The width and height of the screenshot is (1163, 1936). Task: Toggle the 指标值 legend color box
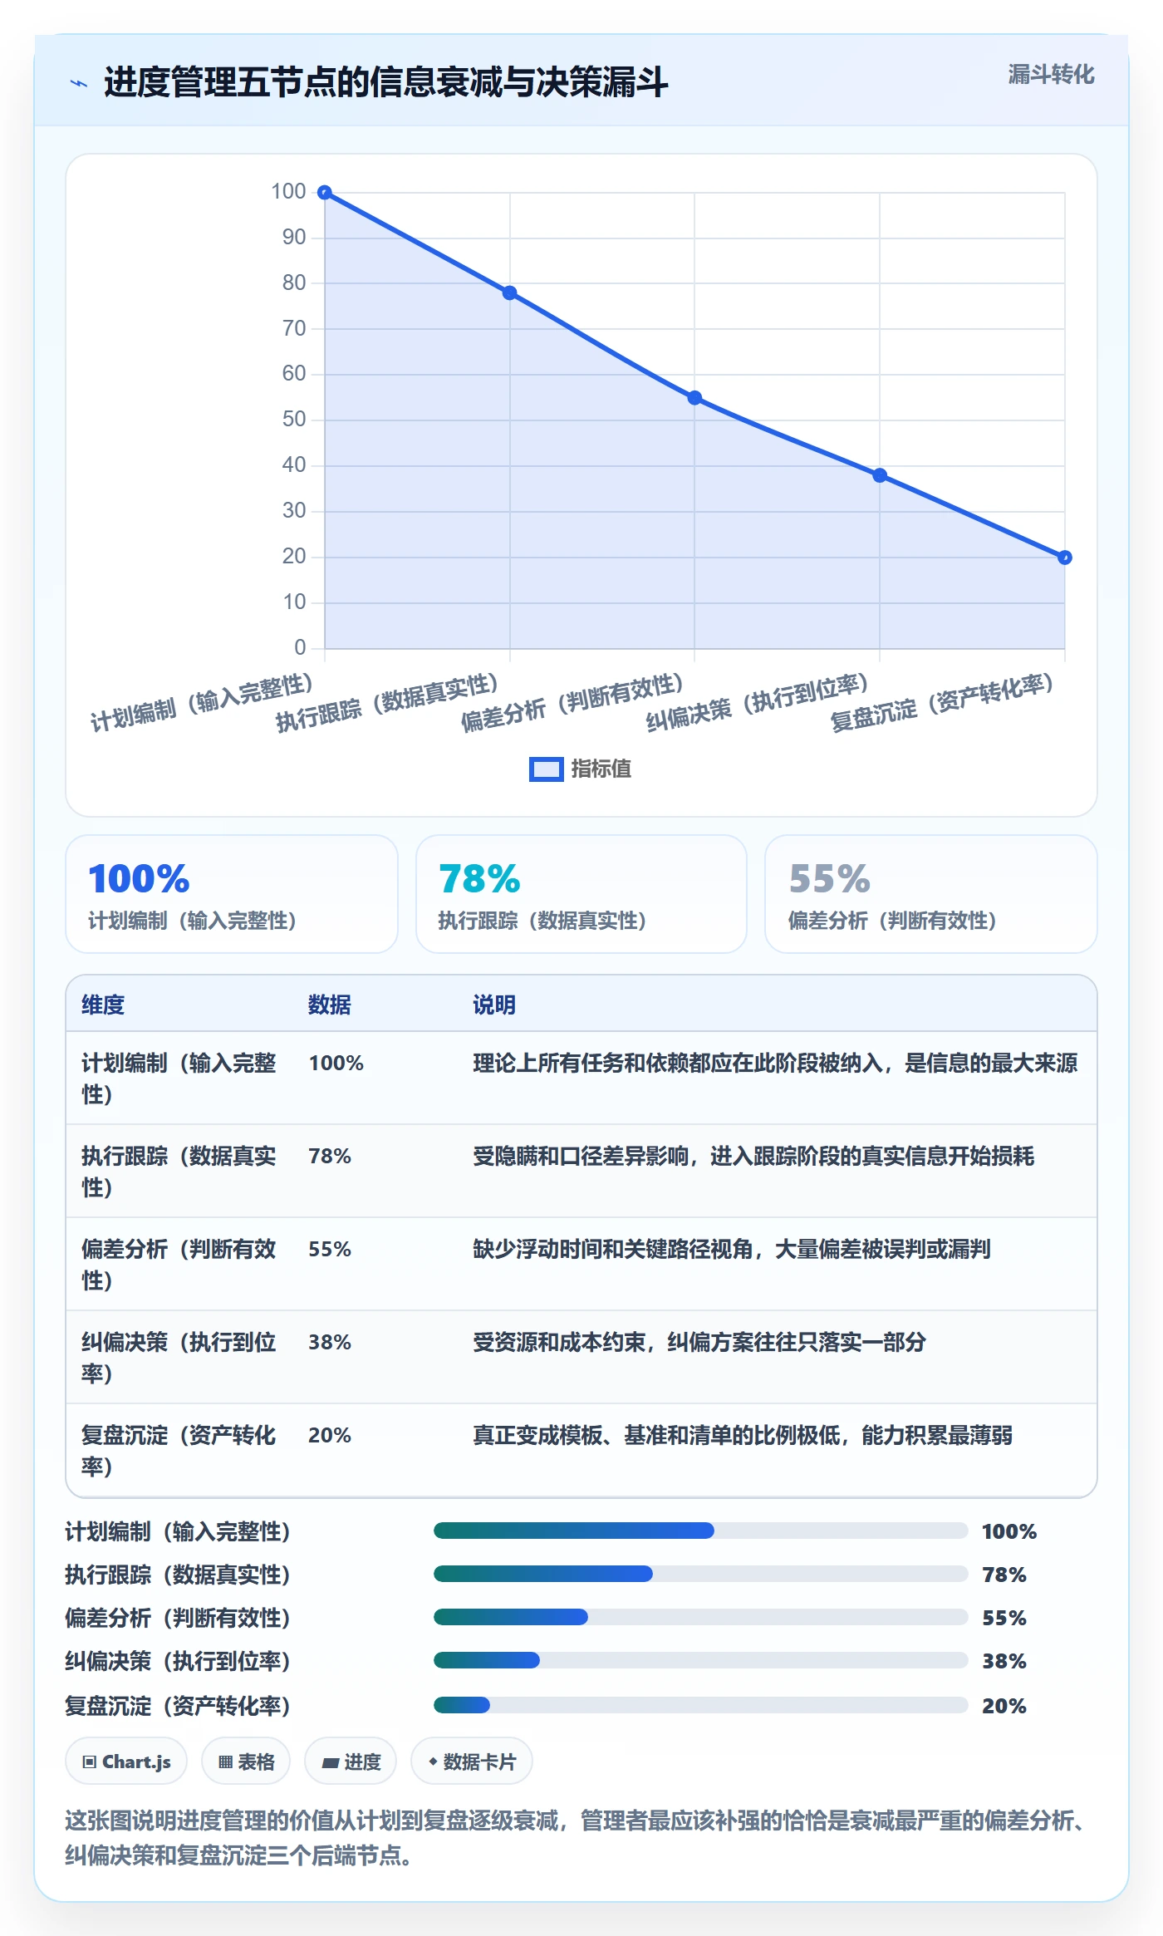(x=547, y=769)
